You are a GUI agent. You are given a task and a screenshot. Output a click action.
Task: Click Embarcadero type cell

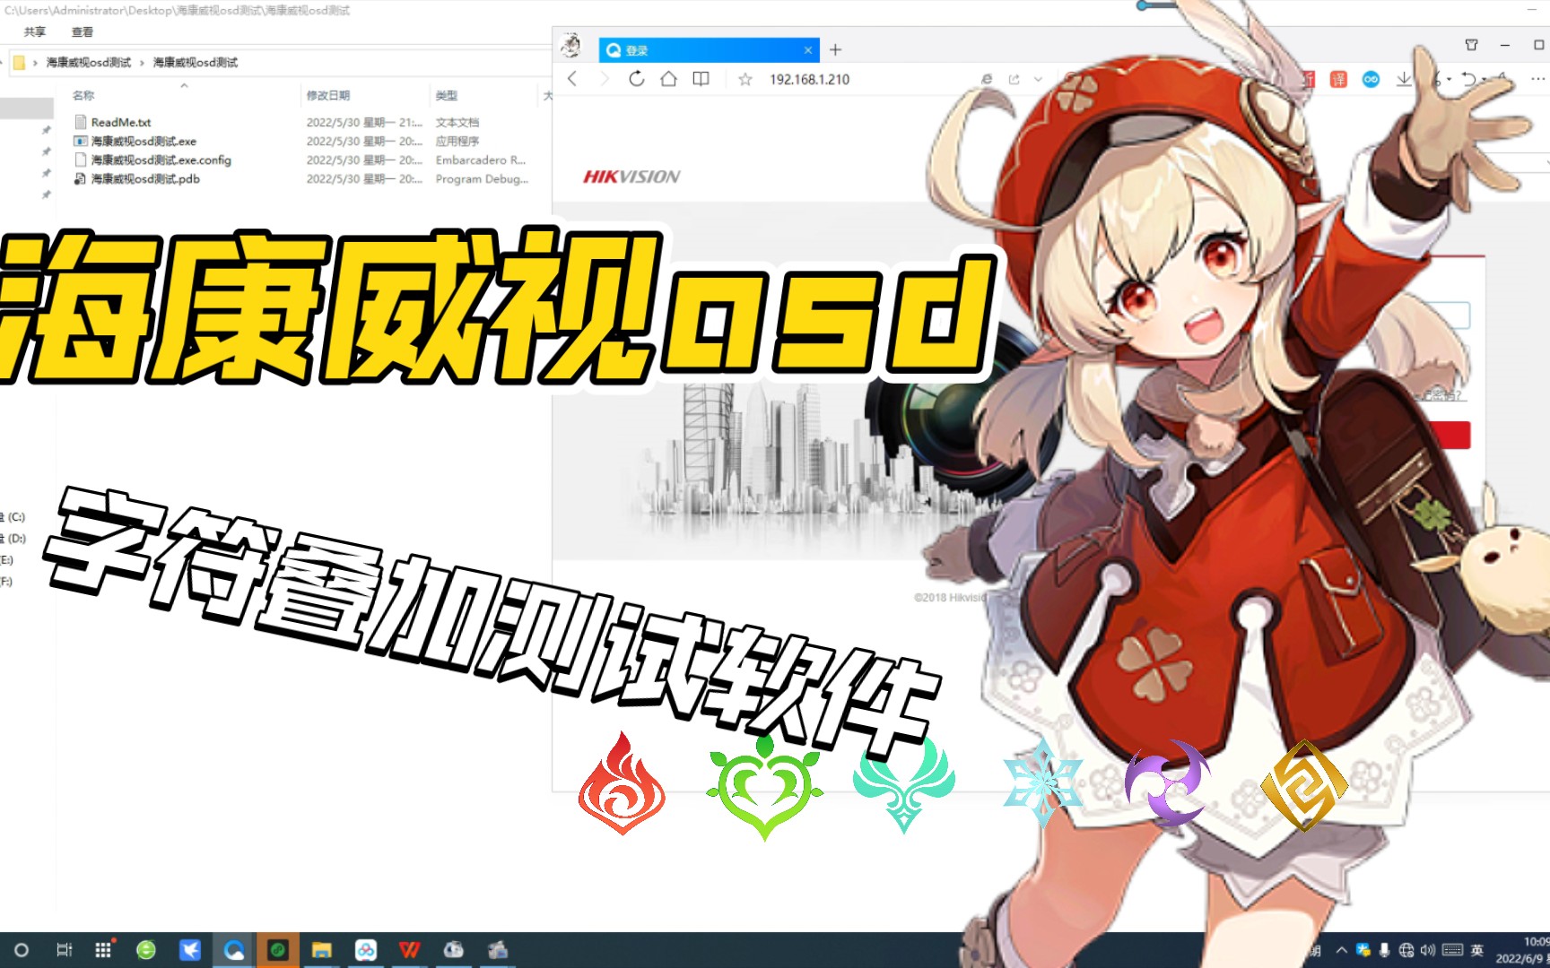click(481, 160)
